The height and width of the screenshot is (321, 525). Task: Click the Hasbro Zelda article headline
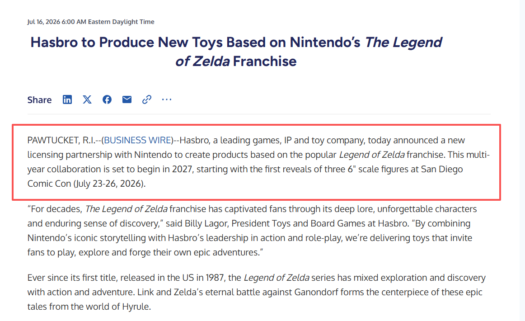coord(236,52)
